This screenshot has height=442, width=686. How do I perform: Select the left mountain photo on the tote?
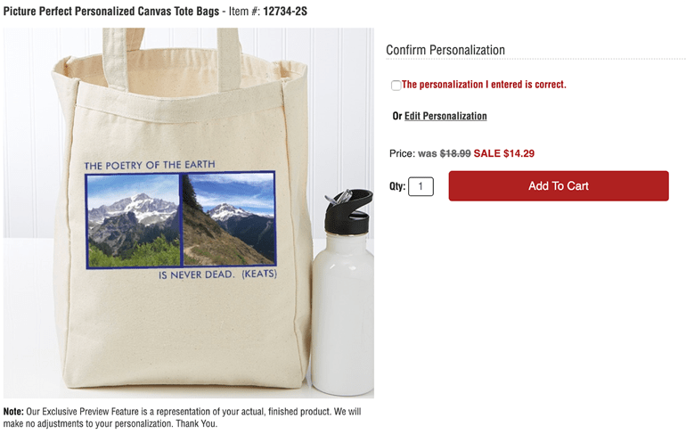[x=134, y=220]
